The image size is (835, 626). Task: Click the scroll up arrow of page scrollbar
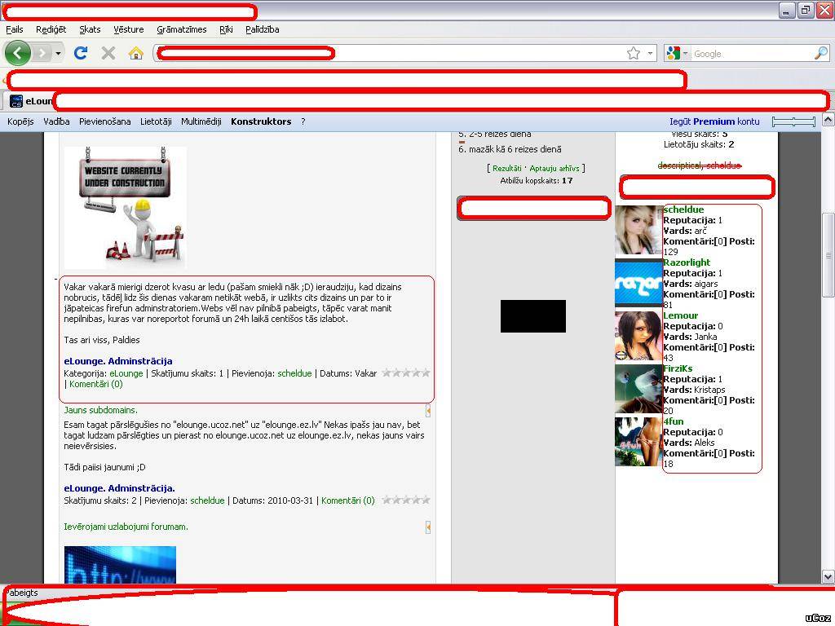[x=828, y=121]
